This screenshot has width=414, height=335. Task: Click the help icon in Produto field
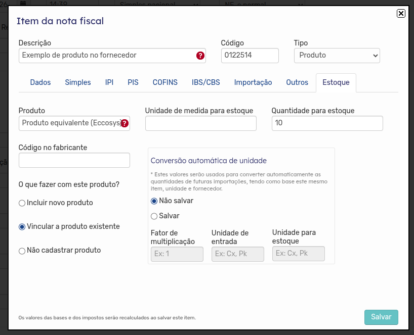(125, 123)
